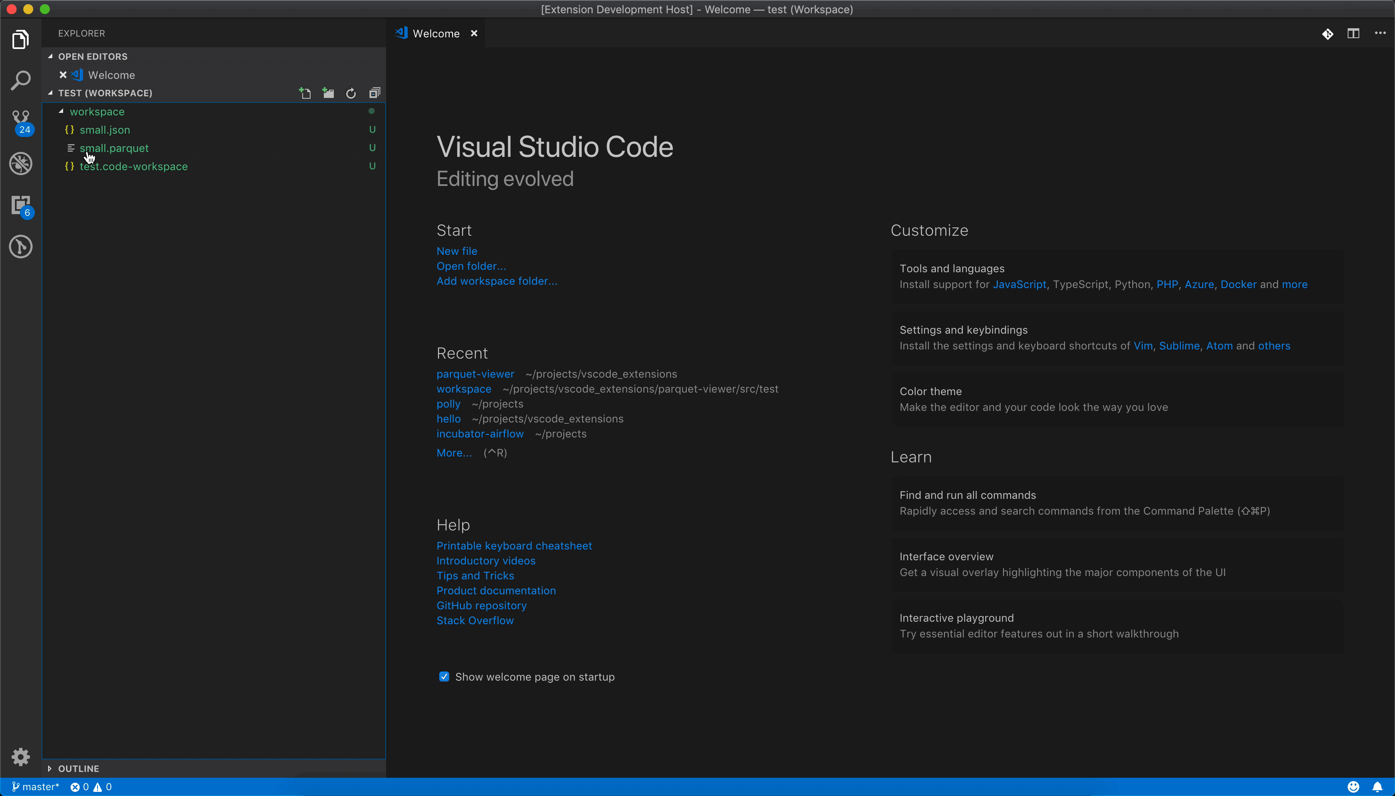The image size is (1395, 796).
Task: Click the Extensions icon in sidebar
Action: pyautogui.click(x=21, y=205)
